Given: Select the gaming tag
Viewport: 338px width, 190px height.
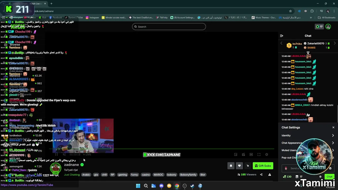Looking at the screenshot, I should point(123,175).
